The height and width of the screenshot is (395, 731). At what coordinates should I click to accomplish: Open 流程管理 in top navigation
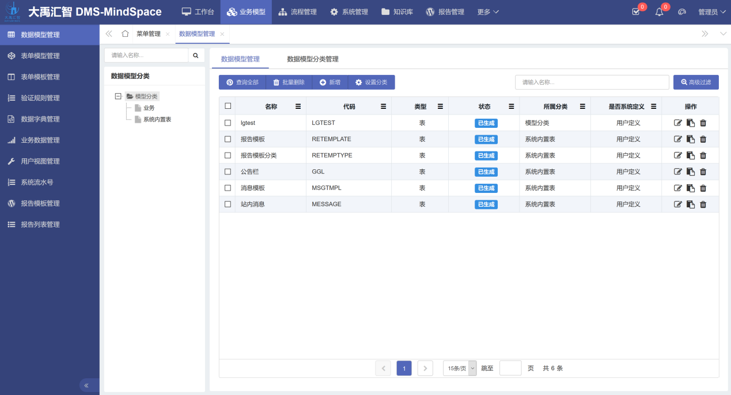pyautogui.click(x=298, y=12)
